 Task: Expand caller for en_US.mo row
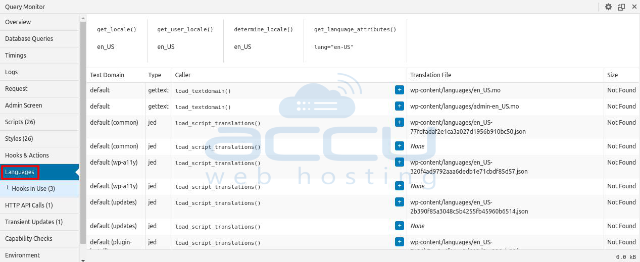[400, 90]
